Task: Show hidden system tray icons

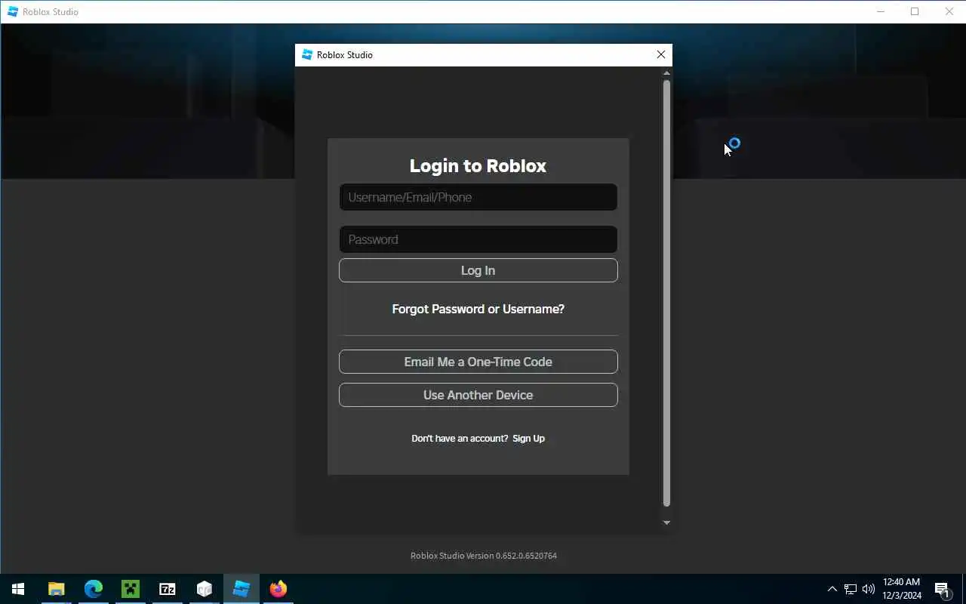Action: [832, 589]
